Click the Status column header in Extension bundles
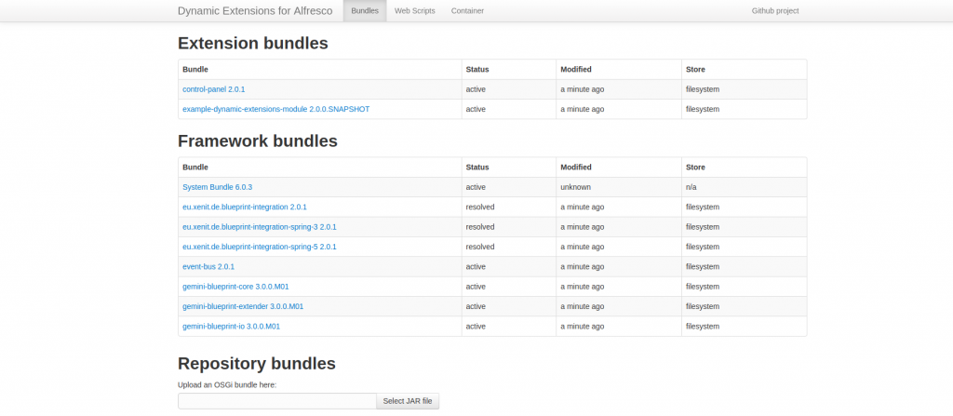The height and width of the screenshot is (416, 953). coord(477,69)
